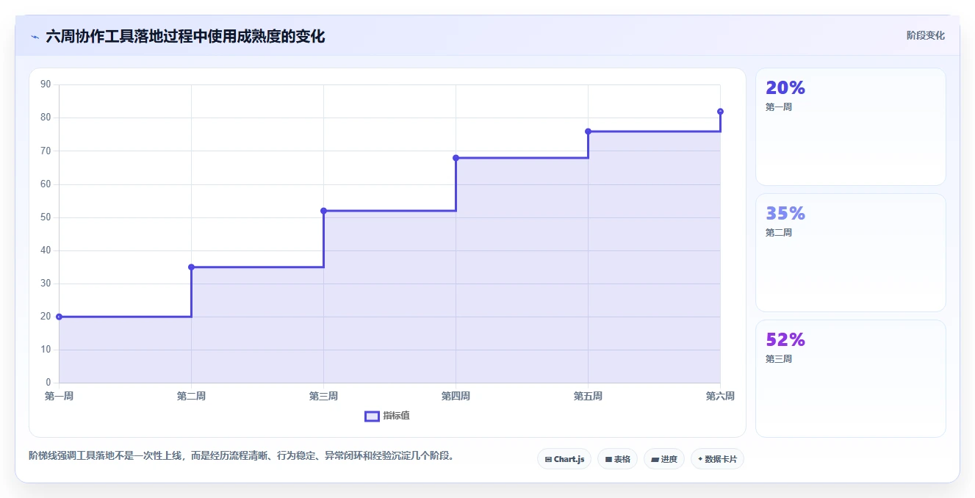Click the description text starting with 阶梯线强调
975x498 pixels.
click(242, 455)
